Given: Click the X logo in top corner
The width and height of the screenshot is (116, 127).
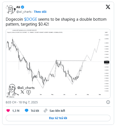Looking at the screenshot, I should click(x=108, y=7).
